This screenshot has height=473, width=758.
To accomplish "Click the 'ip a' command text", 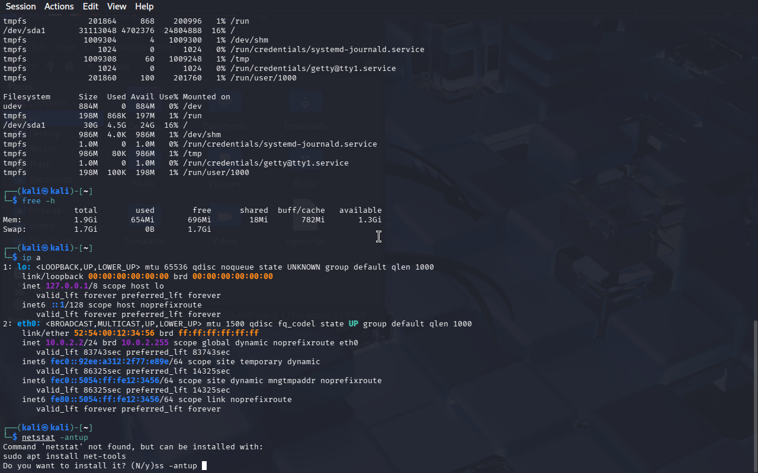I will coord(31,258).
